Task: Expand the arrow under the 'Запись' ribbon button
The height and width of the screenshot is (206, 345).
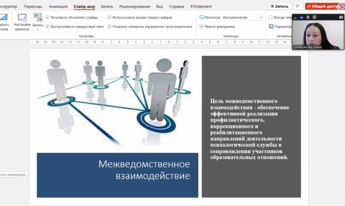Action: 38,30
